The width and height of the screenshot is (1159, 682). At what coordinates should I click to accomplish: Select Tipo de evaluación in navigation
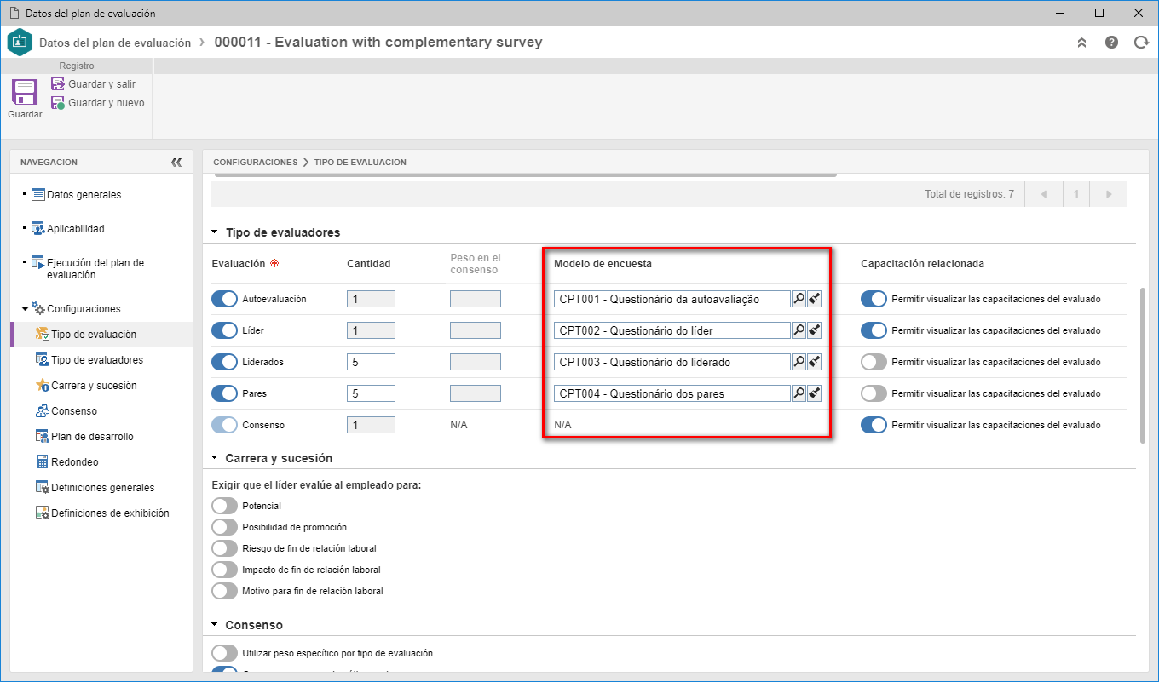tap(85, 335)
